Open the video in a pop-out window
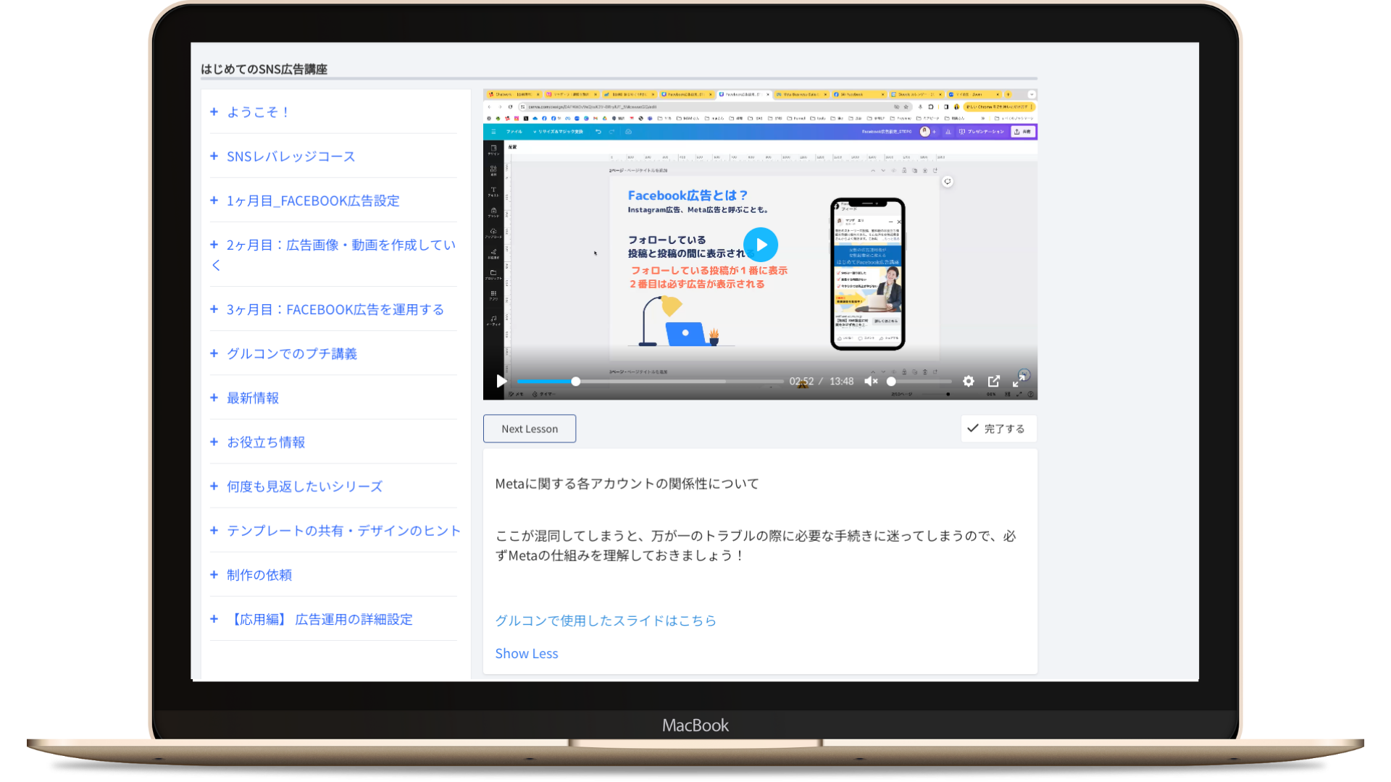 pyautogui.click(x=994, y=381)
